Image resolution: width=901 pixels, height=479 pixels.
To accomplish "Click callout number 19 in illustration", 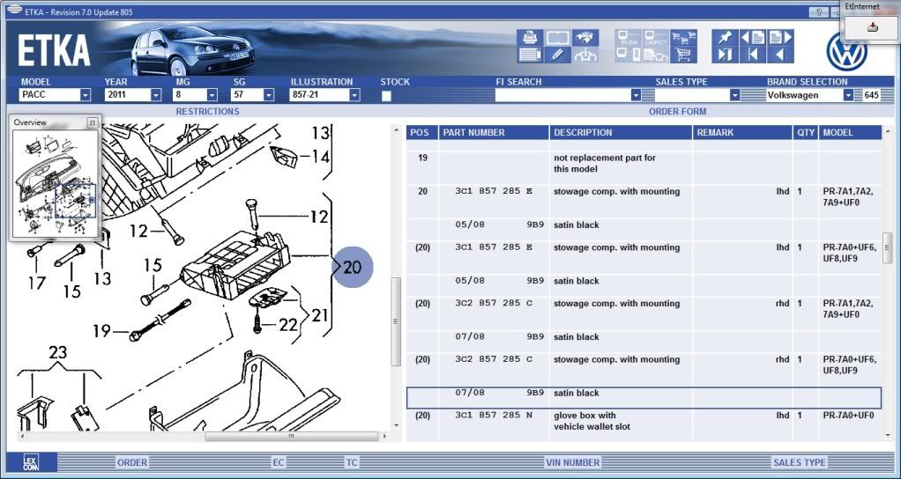I will tap(101, 331).
